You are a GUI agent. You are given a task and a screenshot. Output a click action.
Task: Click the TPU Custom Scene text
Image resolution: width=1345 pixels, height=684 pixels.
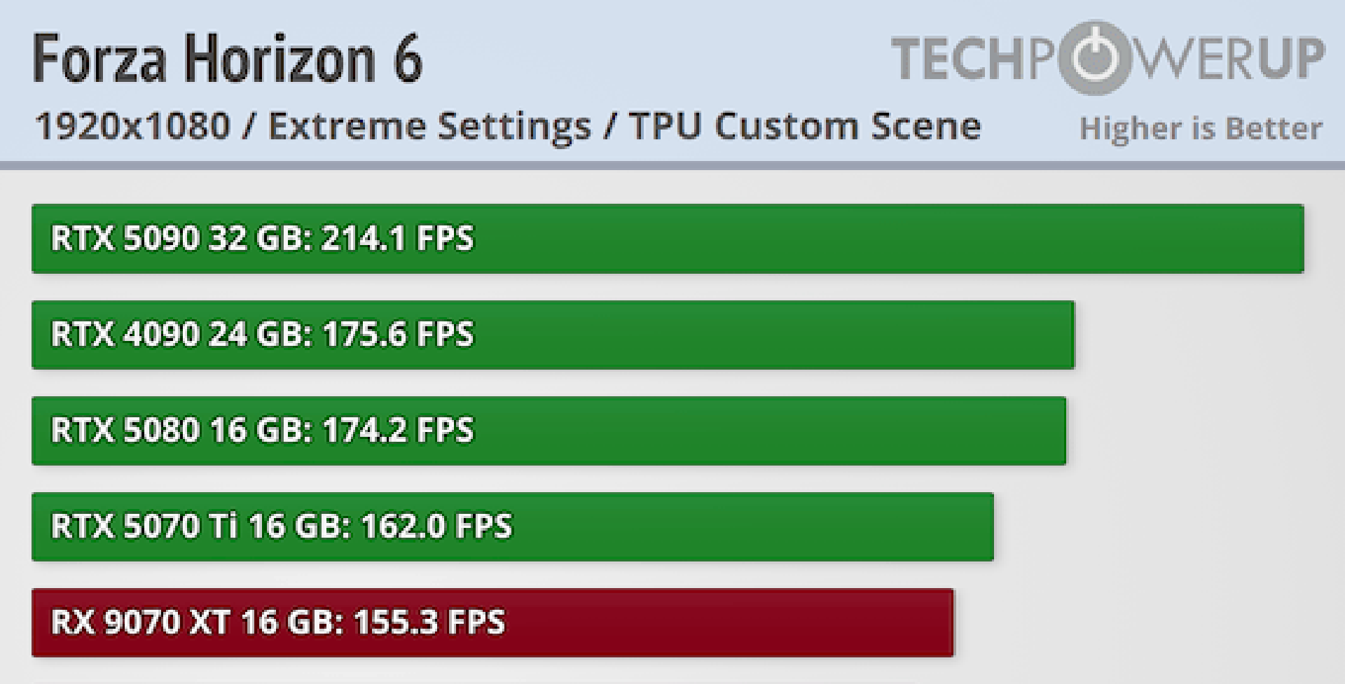point(805,127)
